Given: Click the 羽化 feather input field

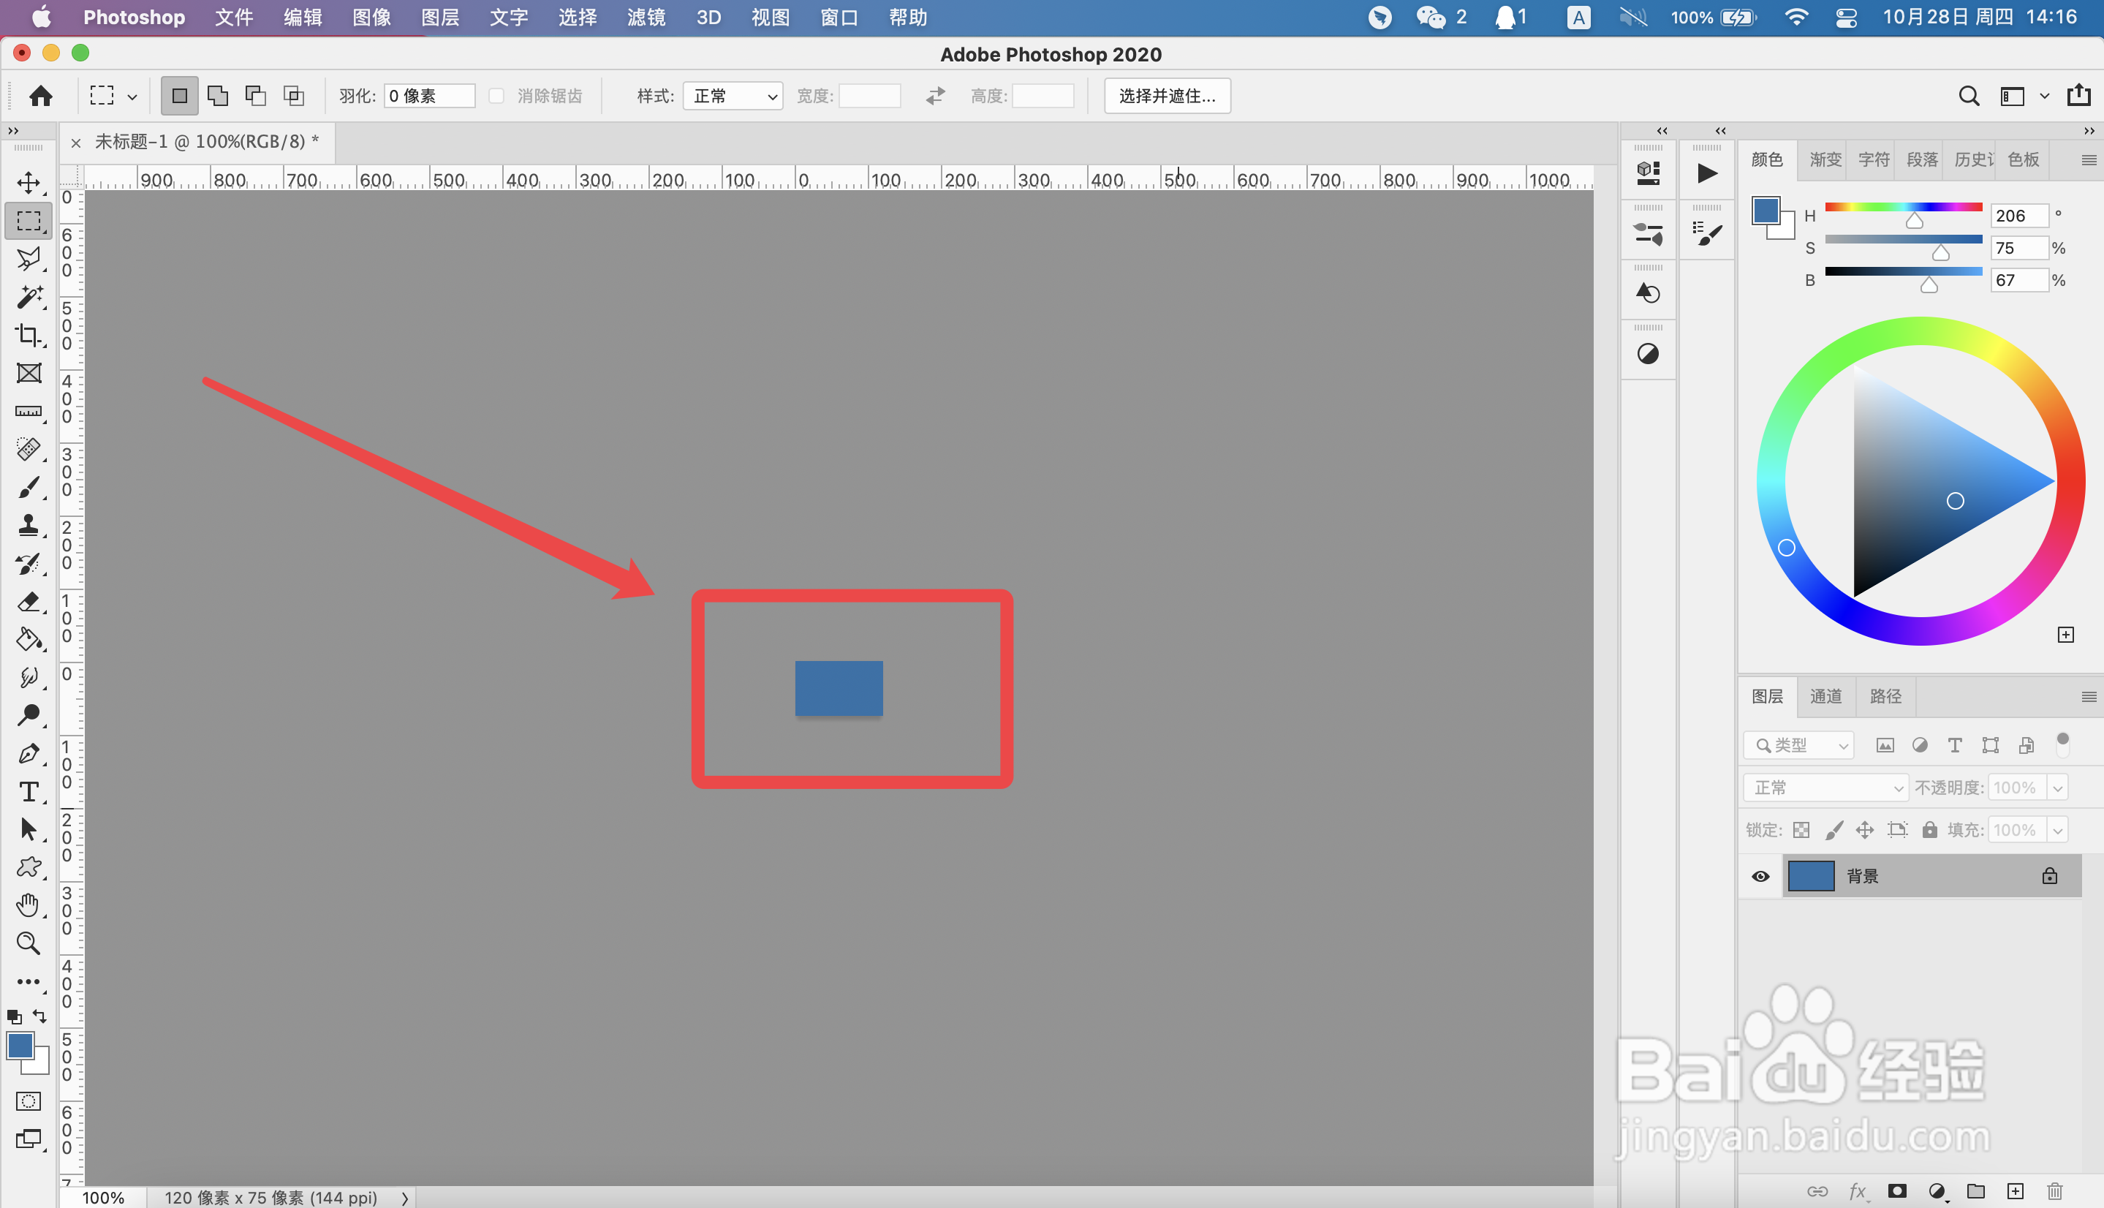Looking at the screenshot, I should 428,97.
